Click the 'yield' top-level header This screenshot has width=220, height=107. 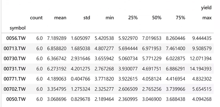click(x=206, y=8)
